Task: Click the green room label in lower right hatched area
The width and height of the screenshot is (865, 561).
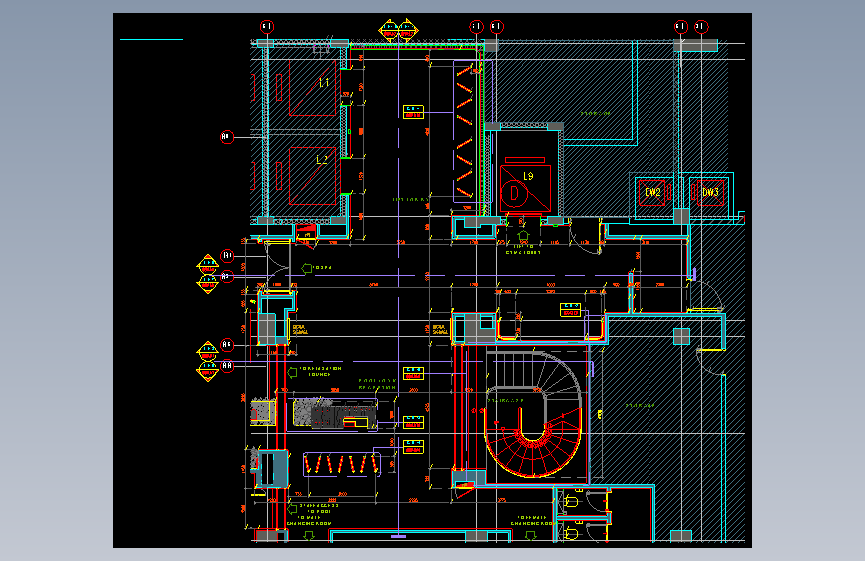Action: tap(640, 406)
